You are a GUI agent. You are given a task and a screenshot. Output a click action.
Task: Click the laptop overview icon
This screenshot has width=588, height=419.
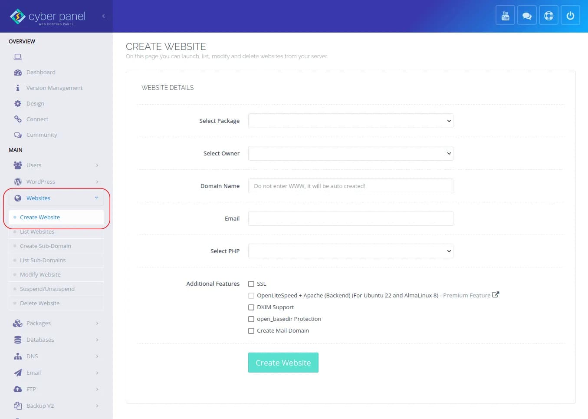pyautogui.click(x=18, y=56)
